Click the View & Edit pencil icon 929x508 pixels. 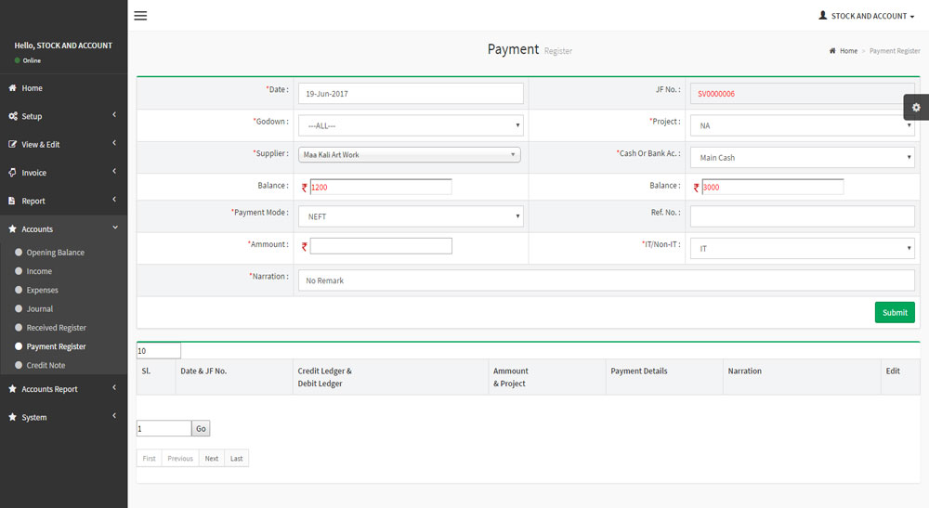coord(12,145)
